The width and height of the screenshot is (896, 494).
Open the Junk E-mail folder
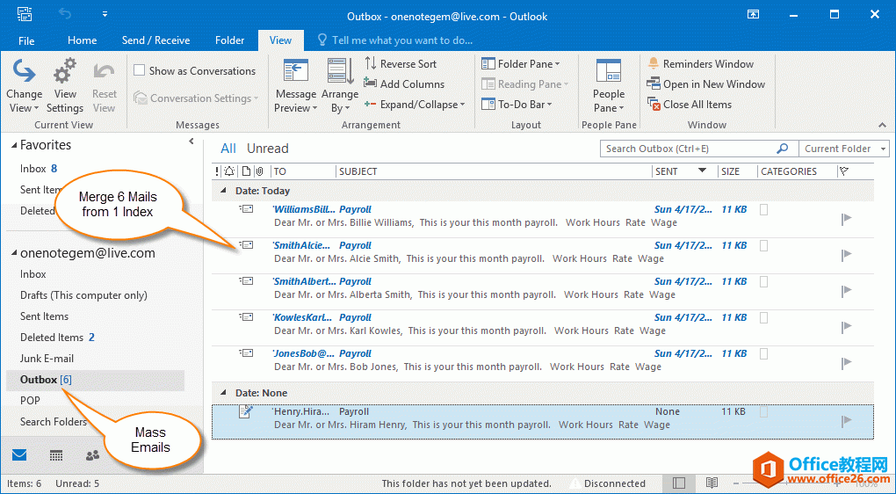(x=47, y=359)
